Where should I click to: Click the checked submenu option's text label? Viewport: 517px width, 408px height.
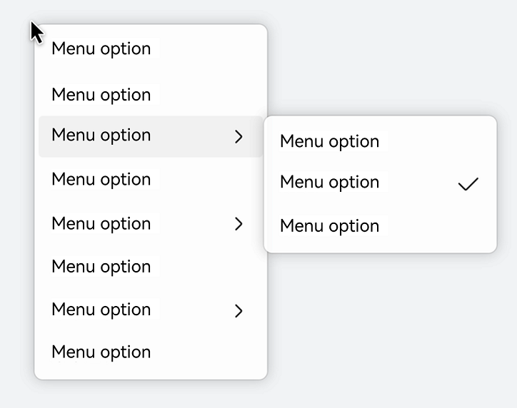pyautogui.click(x=330, y=182)
